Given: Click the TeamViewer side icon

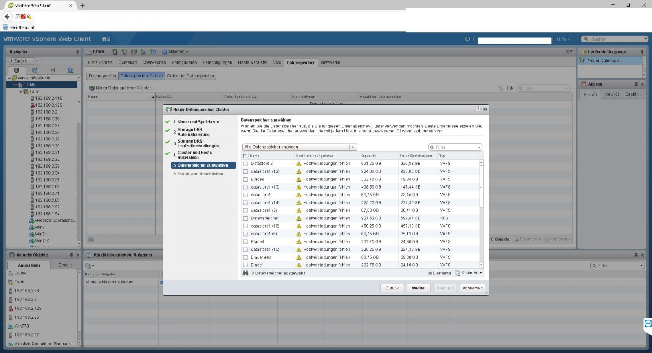Looking at the screenshot, I should [648, 324].
